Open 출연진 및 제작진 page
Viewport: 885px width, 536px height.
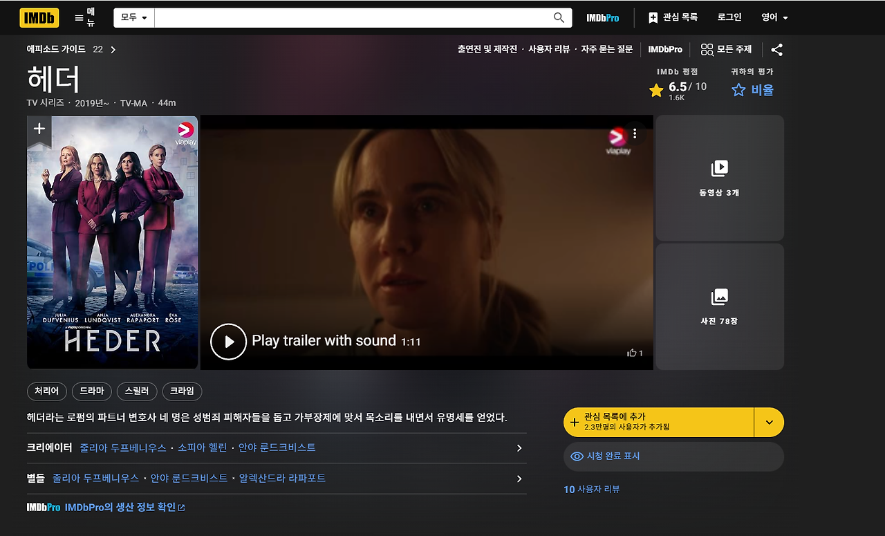pyautogui.click(x=487, y=49)
